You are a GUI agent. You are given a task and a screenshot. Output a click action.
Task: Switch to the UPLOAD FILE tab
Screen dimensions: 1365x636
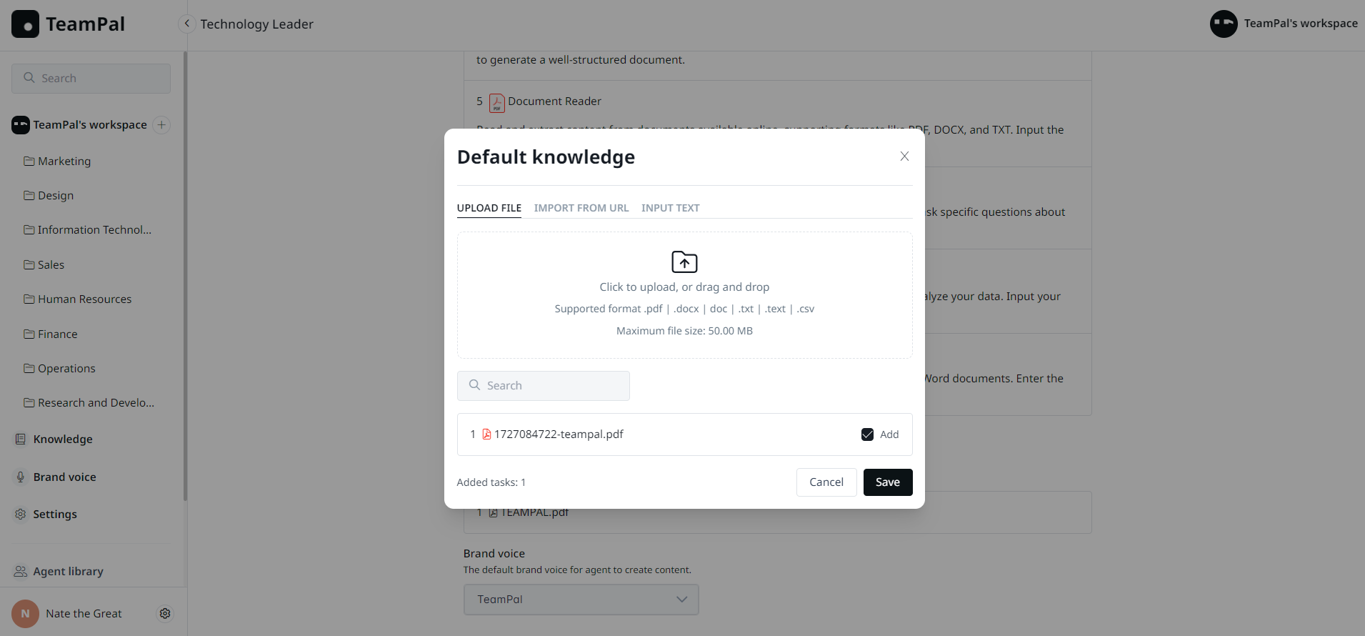[x=489, y=208]
